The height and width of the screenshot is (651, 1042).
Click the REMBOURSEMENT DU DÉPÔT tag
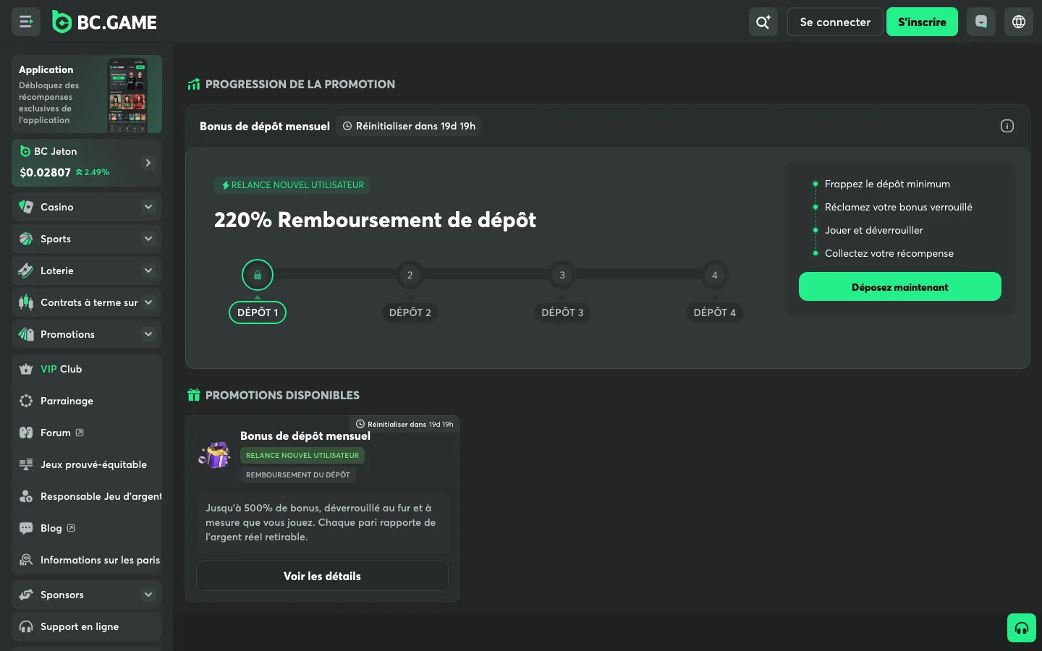pyautogui.click(x=298, y=475)
